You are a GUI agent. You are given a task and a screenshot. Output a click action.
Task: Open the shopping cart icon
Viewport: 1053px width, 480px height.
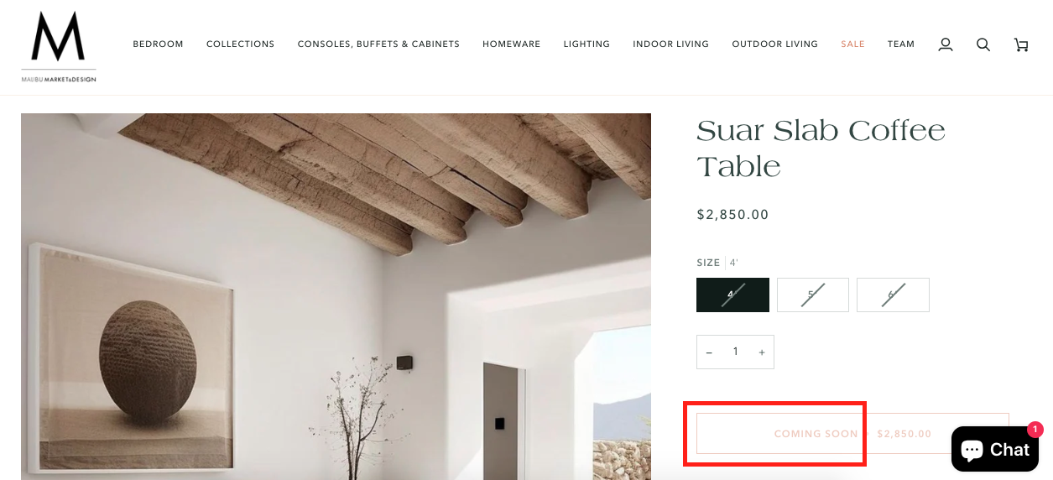coord(1021,44)
